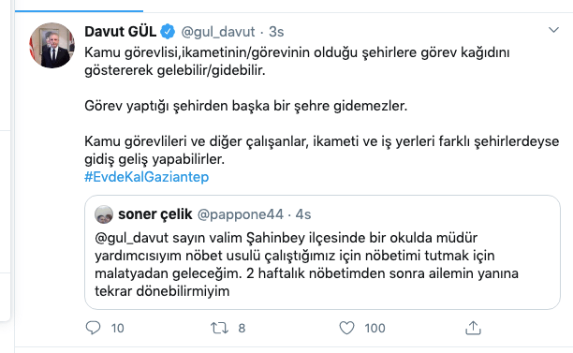Open the Davut GÜL display name

pyautogui.click(x=120, y=32)
